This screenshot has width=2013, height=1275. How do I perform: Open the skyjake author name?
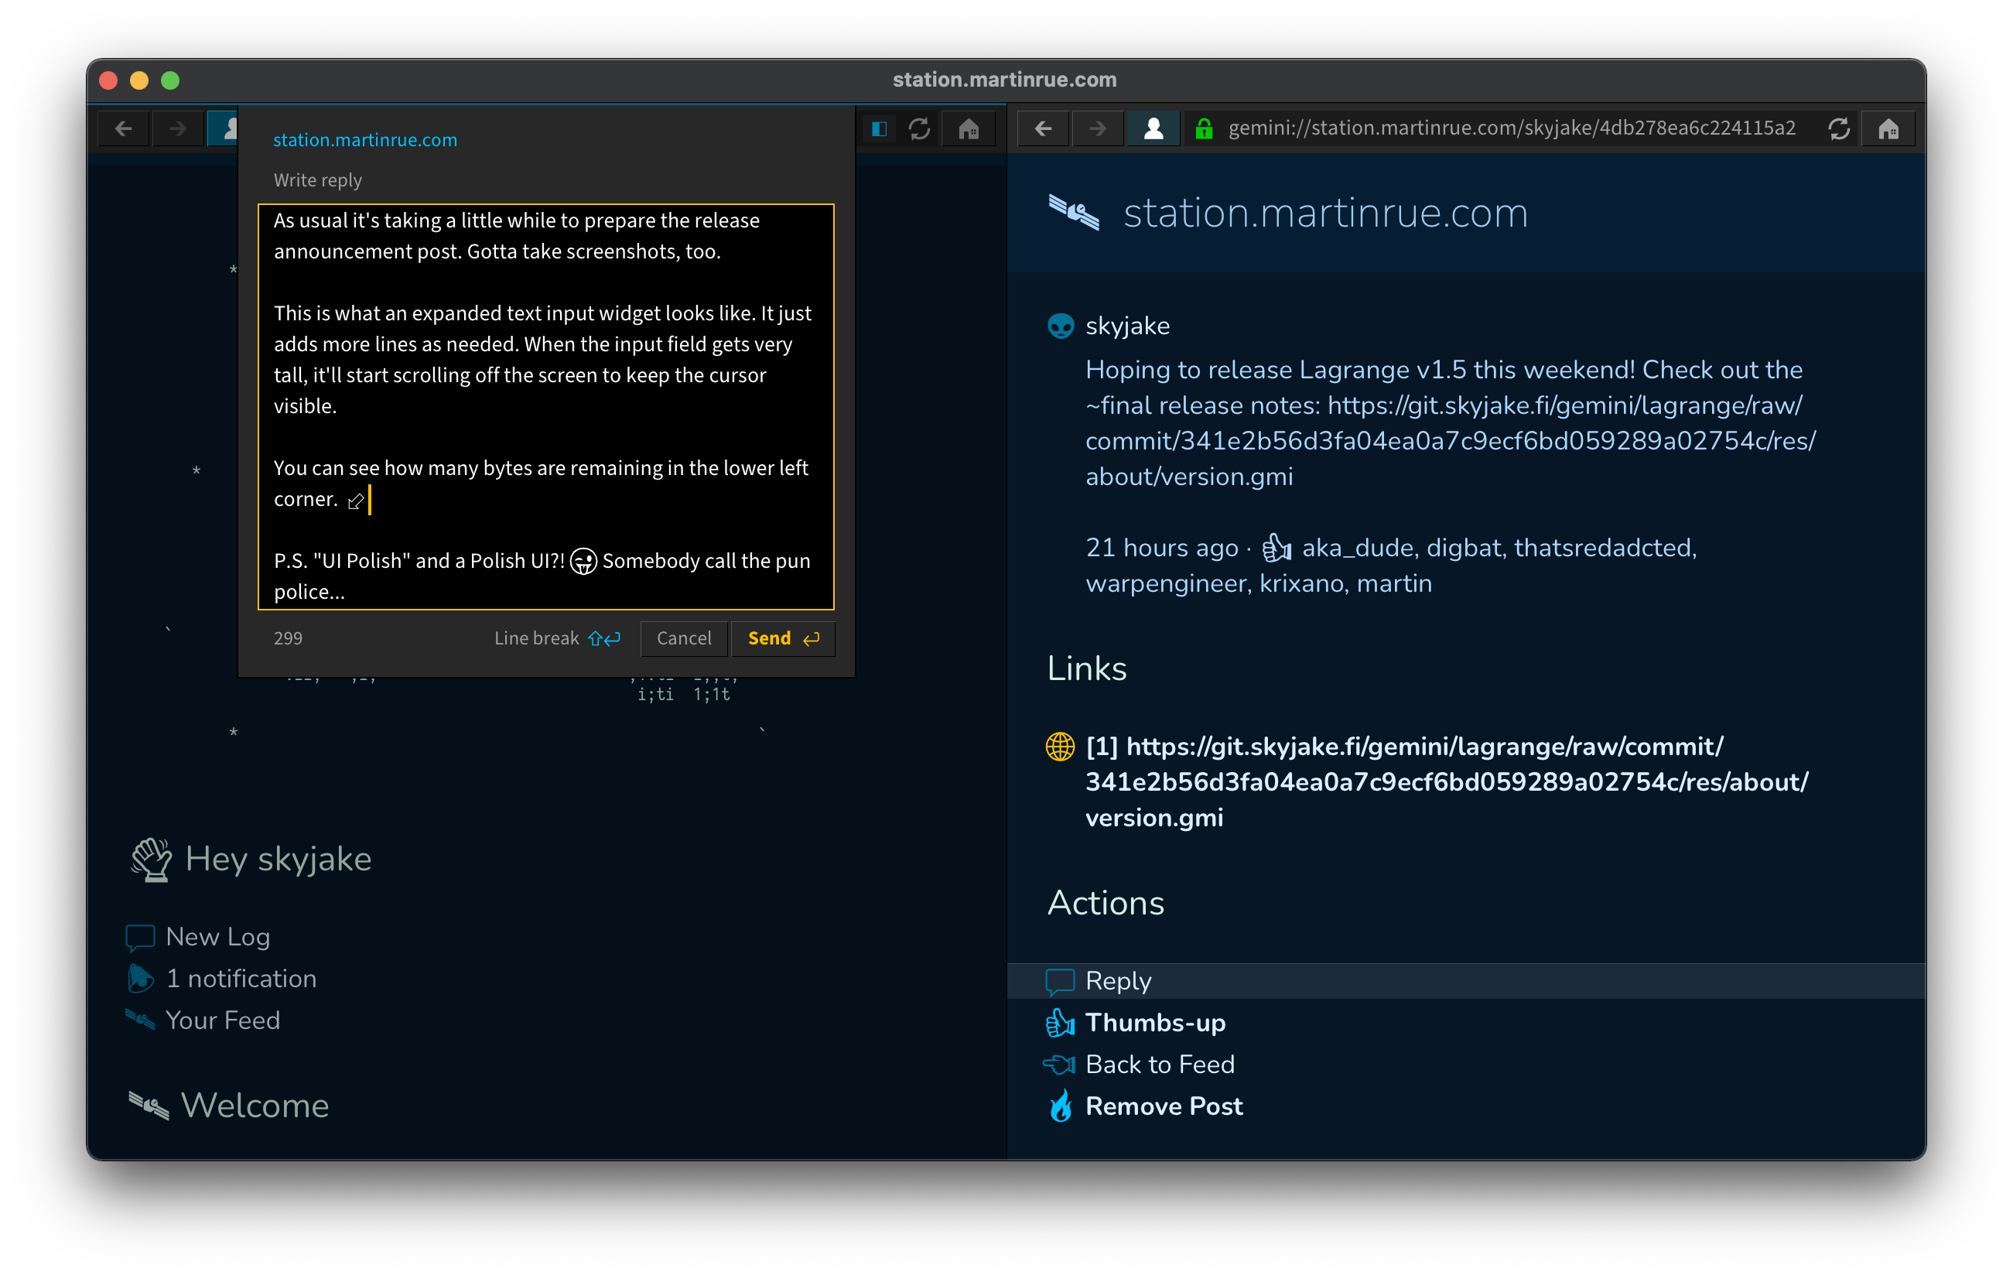tap(1127, 325)
